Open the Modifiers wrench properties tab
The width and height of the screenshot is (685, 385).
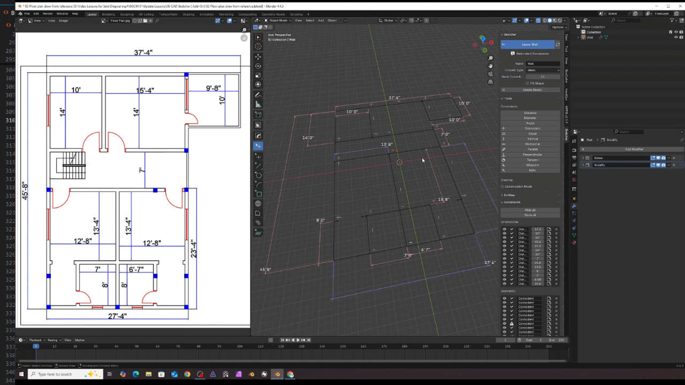(574, 206)
